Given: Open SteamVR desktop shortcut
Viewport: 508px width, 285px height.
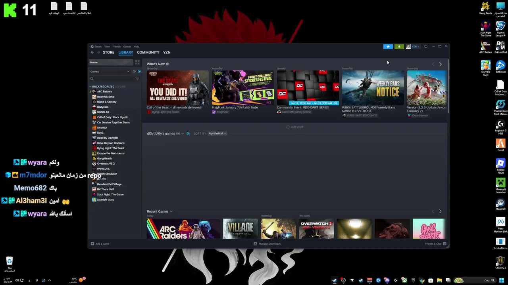Looking at the screenshot, I should [x=500, y=205].
